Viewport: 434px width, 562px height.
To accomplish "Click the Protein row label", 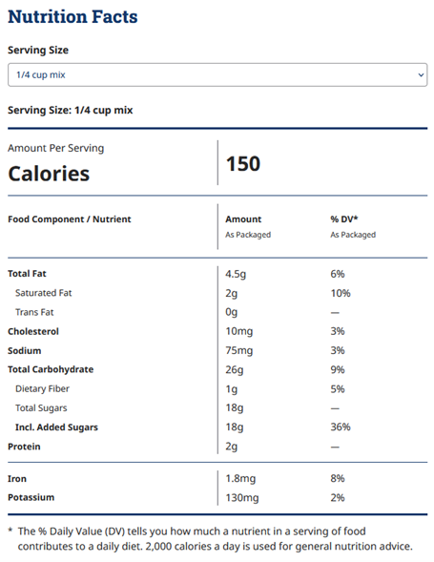I will coord(24,447).
